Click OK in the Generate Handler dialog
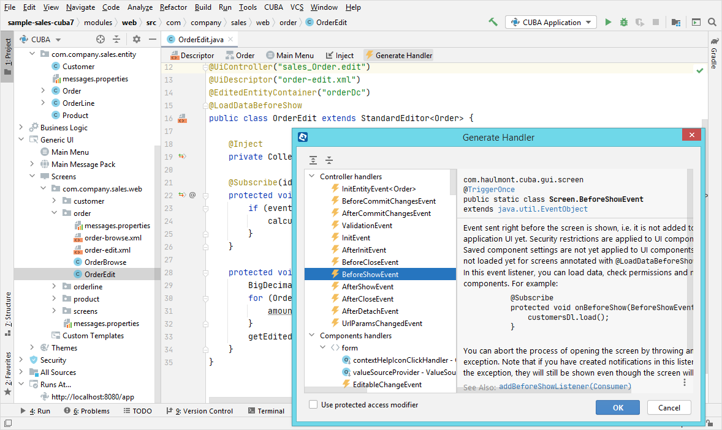 pyautogui.click(x=617, y=407)
